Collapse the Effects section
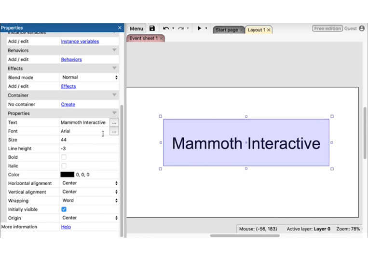Image resolution: width=368 pixels, height=261 pixels. 114,69
